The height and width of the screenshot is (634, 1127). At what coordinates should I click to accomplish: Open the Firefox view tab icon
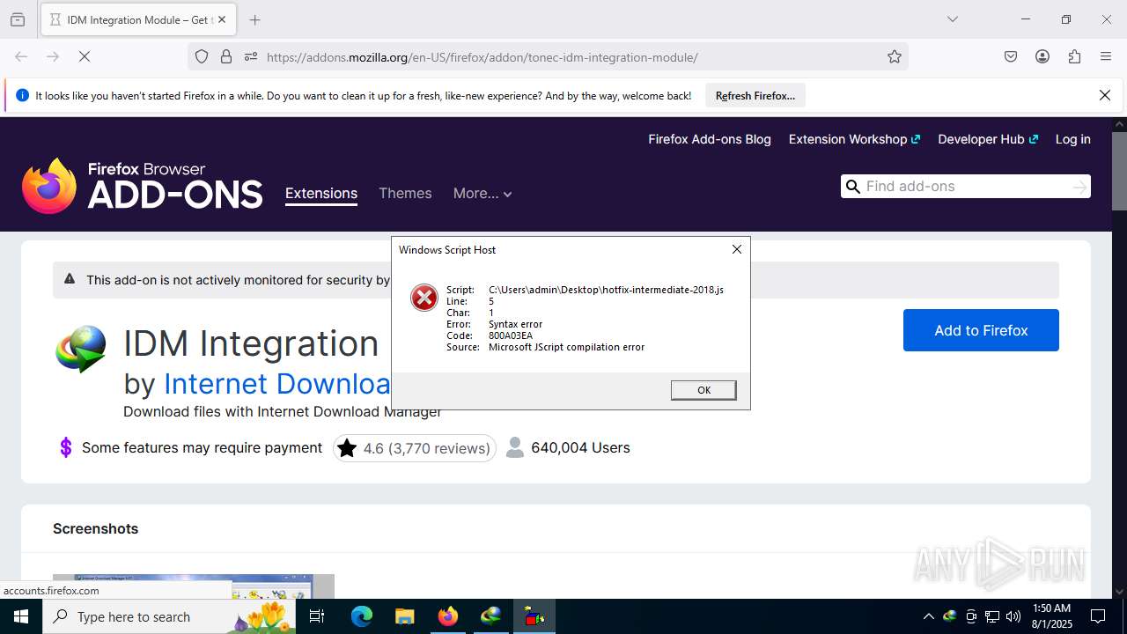click(18, 19)
